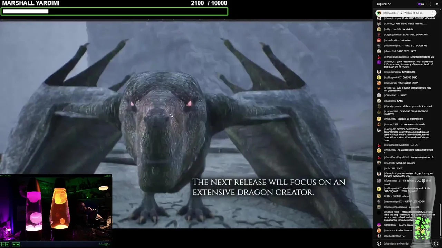Click the avatar beside Sands is so annoying bro
This screenshot has width=442, height=248.
[x=379, y=119]
